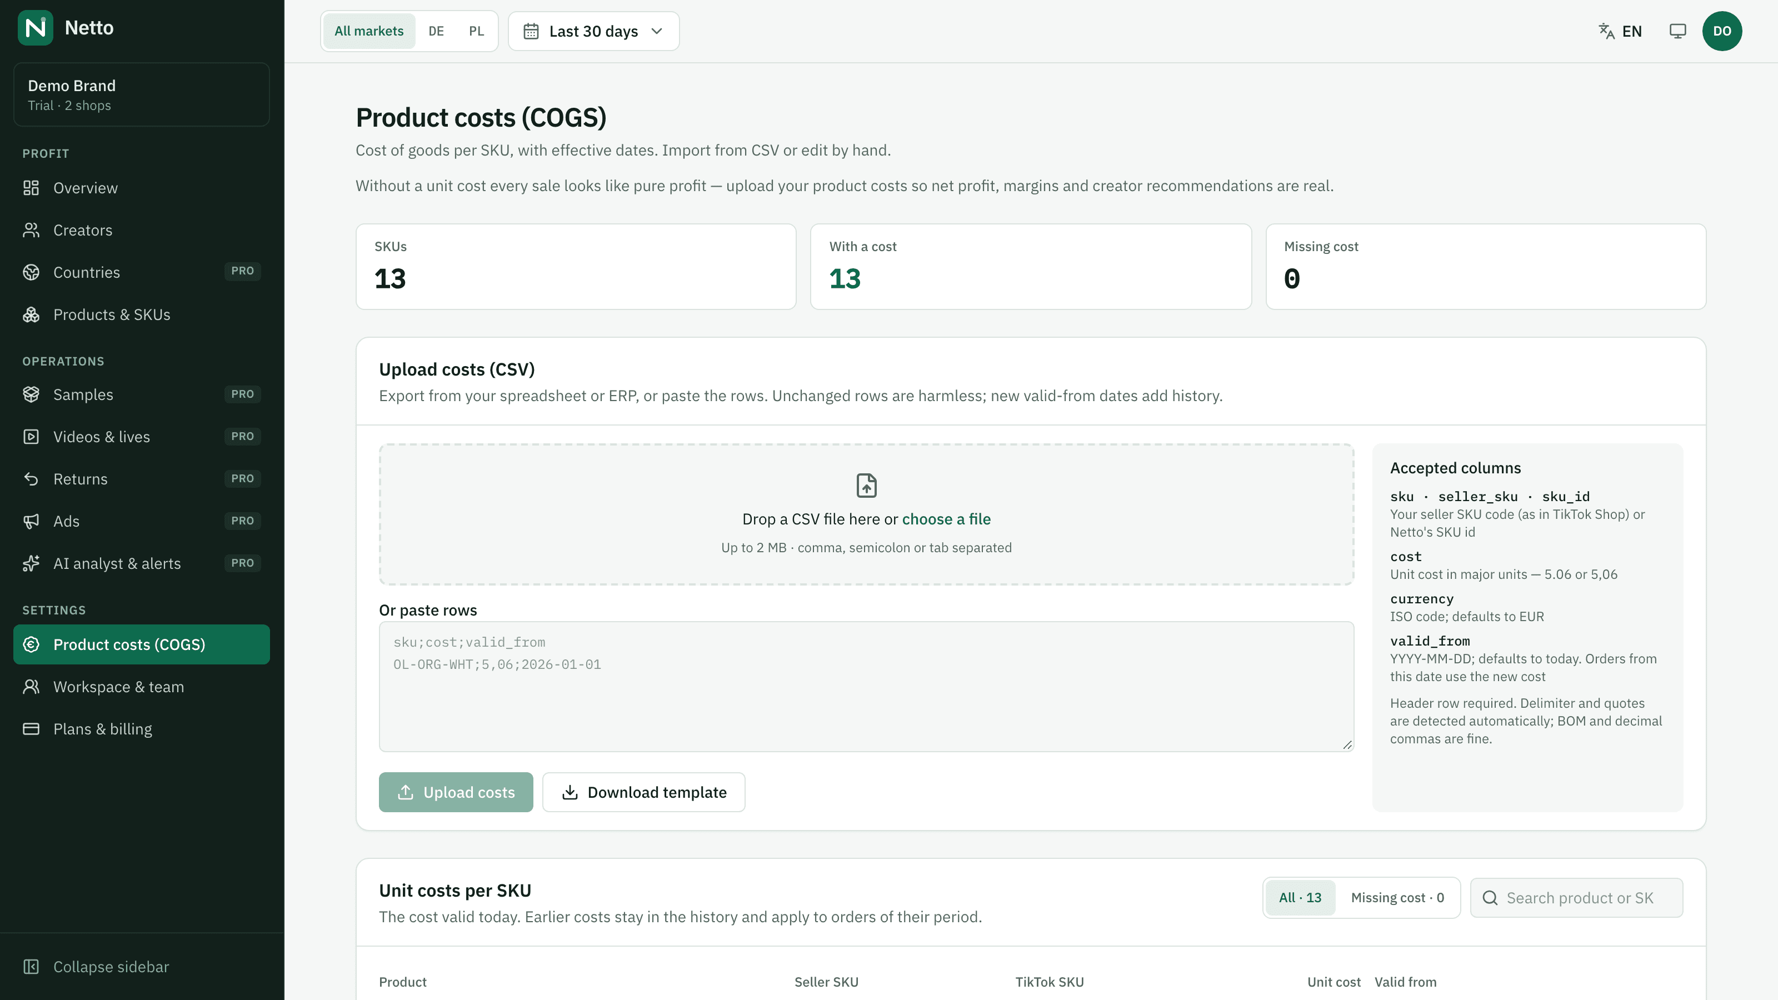Open AI analyst sparkle icon
The width and height of the screenshot is (1778, 1000).
point(31,563)
